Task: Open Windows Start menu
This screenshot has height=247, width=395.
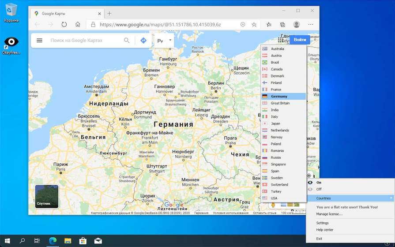Action: pyautogui.click(x=8, y=241)
